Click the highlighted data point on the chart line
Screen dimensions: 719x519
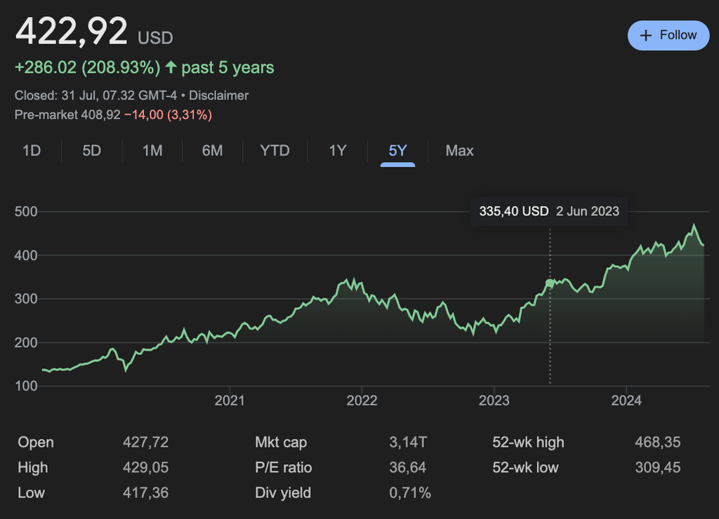click(x=550, y=283)
